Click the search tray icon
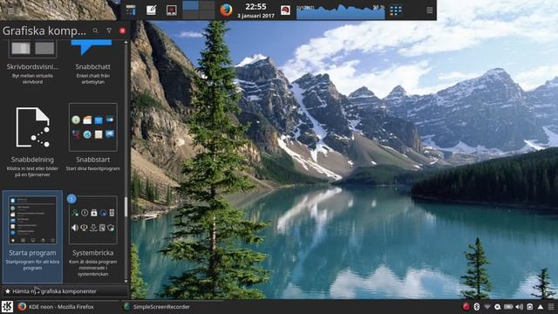Viewport: 558px width, 314px height. tap(498, 306)
